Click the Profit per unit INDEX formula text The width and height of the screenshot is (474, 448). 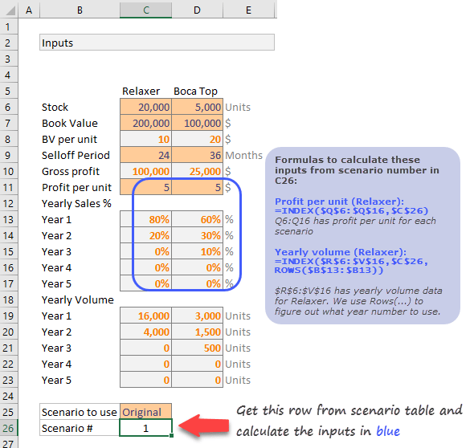coord(351,210)
